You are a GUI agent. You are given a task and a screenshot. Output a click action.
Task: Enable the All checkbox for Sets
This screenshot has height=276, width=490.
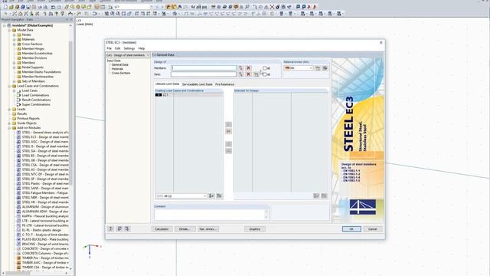tap(265, 74)
